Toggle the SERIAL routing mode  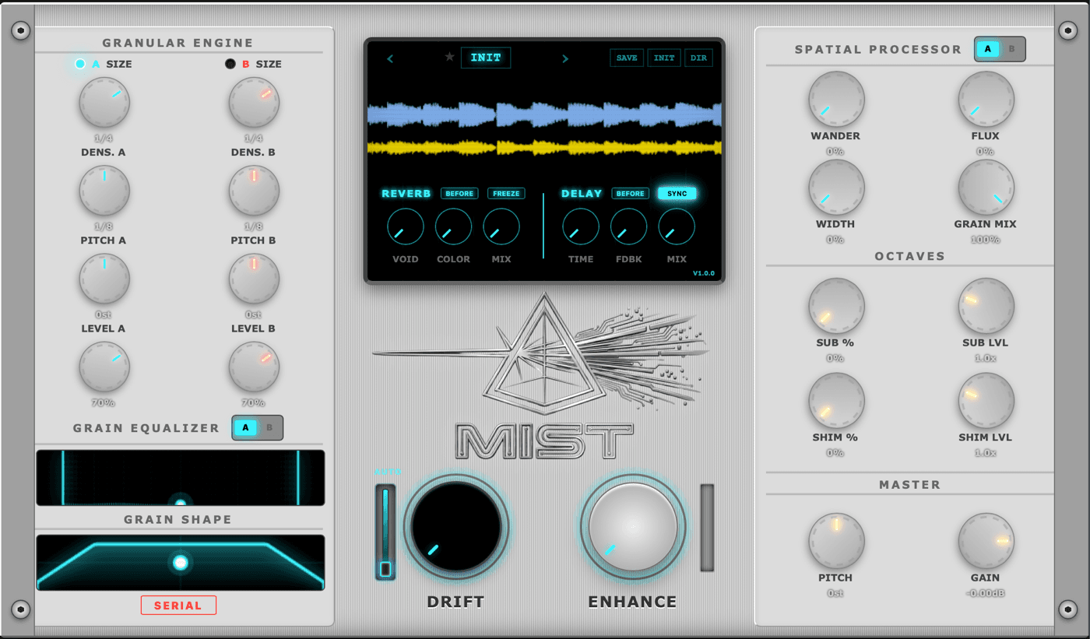pyautogui.click(x=178, y=606)
